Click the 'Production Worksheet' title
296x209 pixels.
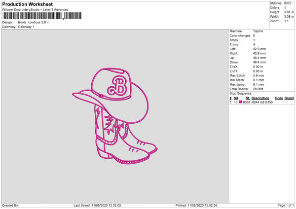28,4
